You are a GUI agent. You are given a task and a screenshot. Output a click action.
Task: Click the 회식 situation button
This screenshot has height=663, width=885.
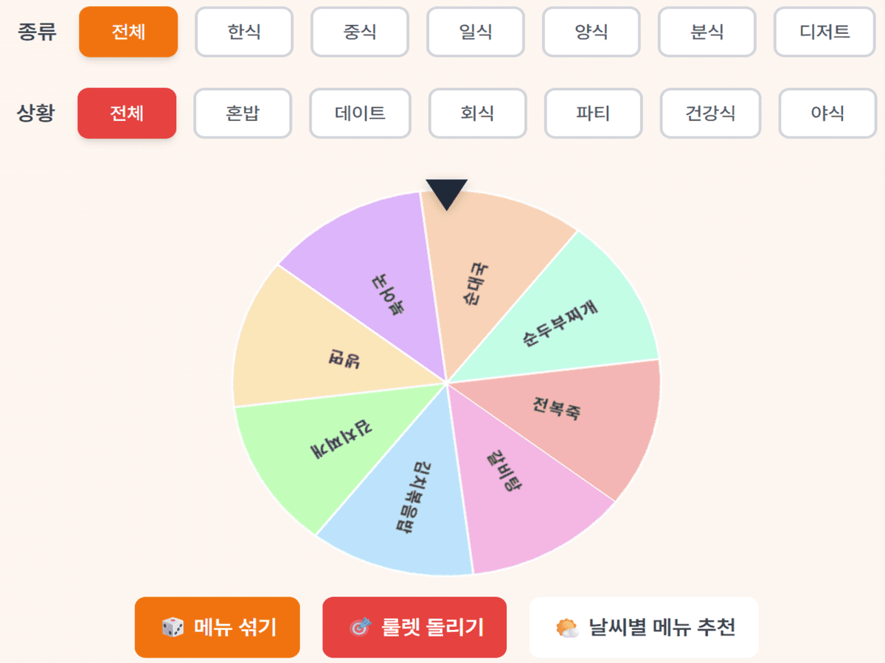478,113
